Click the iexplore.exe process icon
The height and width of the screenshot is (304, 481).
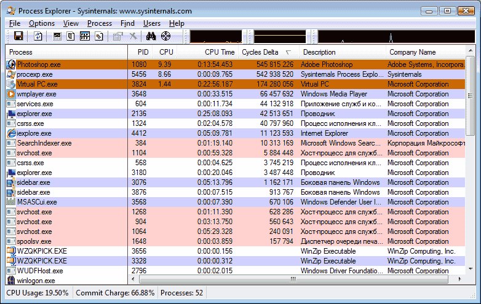click(11, 133)
